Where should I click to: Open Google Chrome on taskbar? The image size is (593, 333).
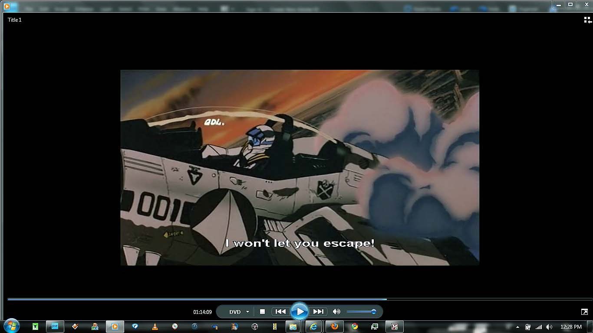[355, 326]
